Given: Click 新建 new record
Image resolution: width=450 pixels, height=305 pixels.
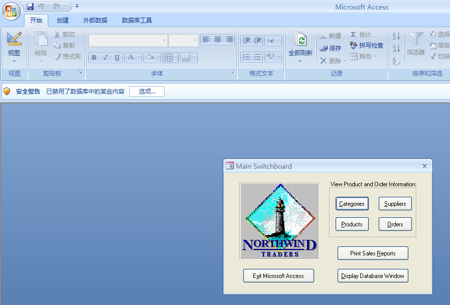Looking at the screenshot, I should tap(330, 36).
